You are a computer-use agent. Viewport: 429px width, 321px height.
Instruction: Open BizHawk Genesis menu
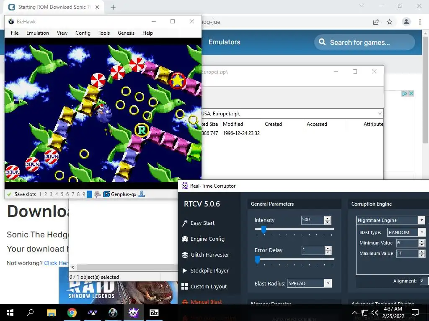point(126,33)
